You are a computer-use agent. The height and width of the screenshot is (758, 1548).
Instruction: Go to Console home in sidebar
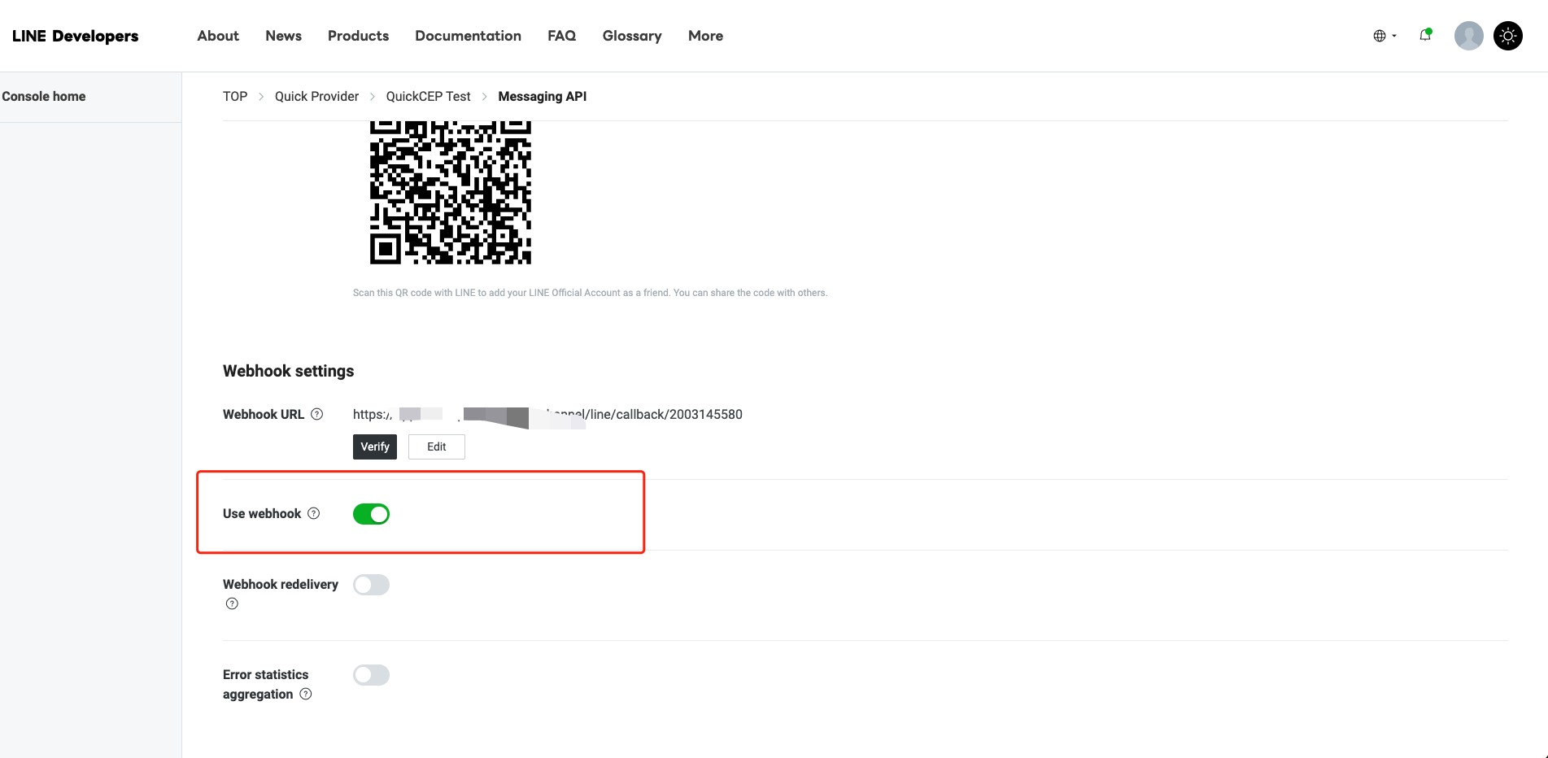pyautogui.click(x=44, y=96)
